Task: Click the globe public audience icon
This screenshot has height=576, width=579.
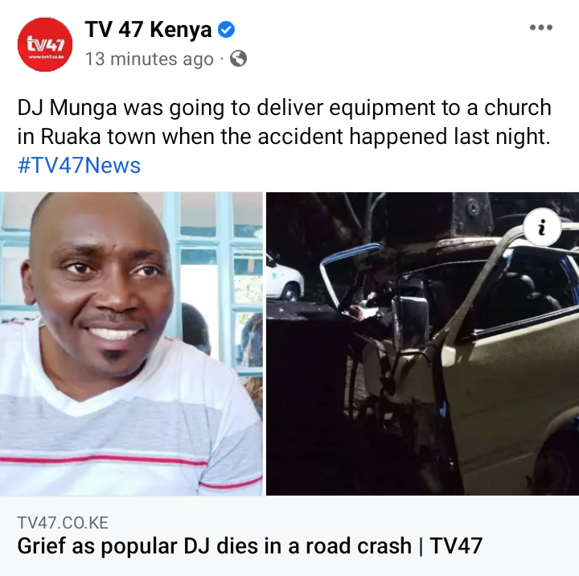Action: [x=238, y=59]
